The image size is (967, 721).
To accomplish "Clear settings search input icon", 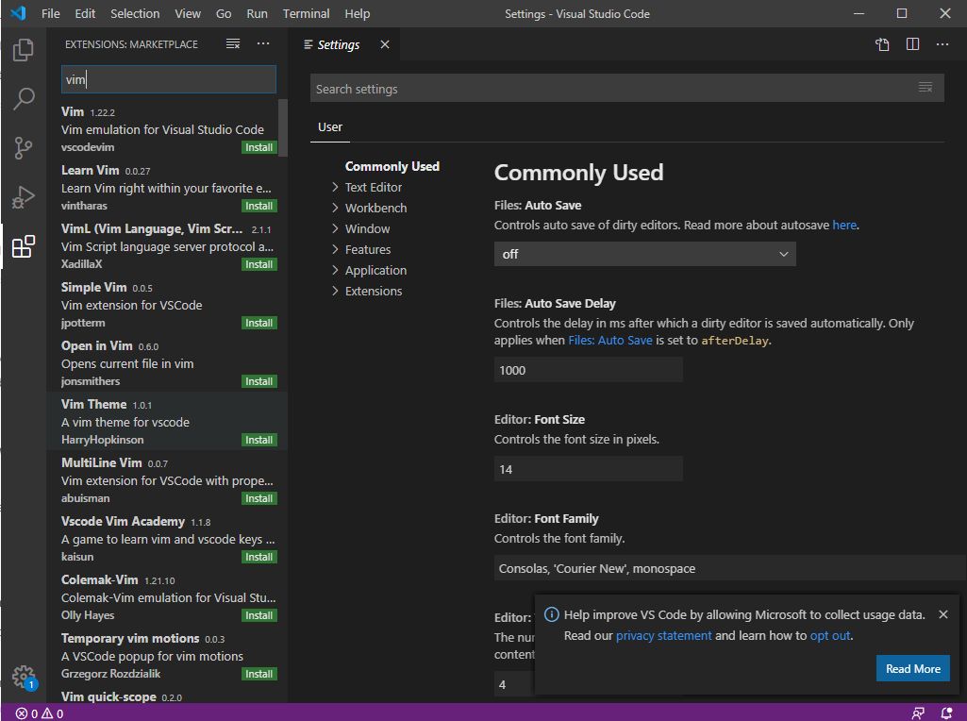I will tap(925, 88).
